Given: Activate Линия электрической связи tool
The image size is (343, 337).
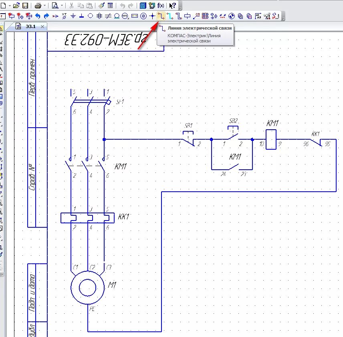Looking at the screenshot, I should coord(161,16).
